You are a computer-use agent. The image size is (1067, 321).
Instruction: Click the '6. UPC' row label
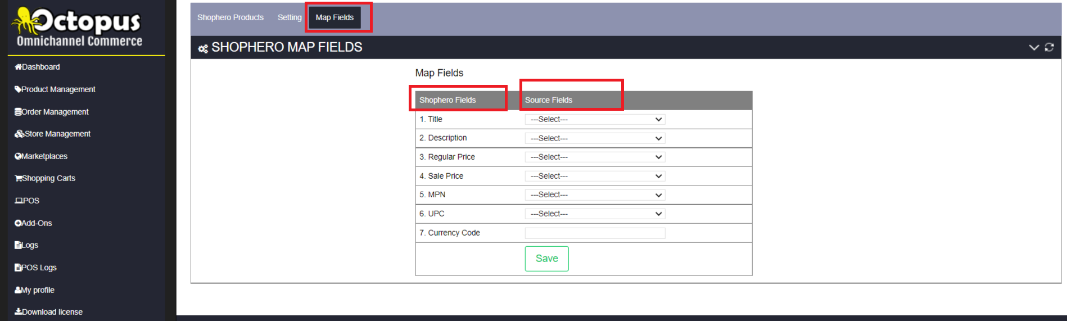(432, 214)
